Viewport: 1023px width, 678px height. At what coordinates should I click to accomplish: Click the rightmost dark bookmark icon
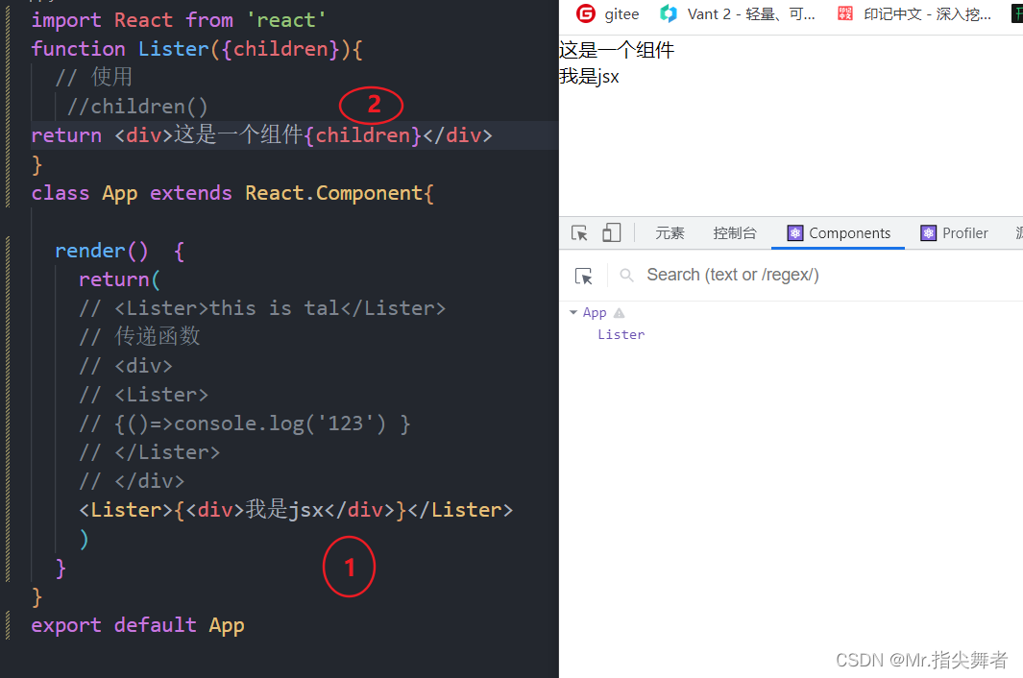[x=1017, y=14]
